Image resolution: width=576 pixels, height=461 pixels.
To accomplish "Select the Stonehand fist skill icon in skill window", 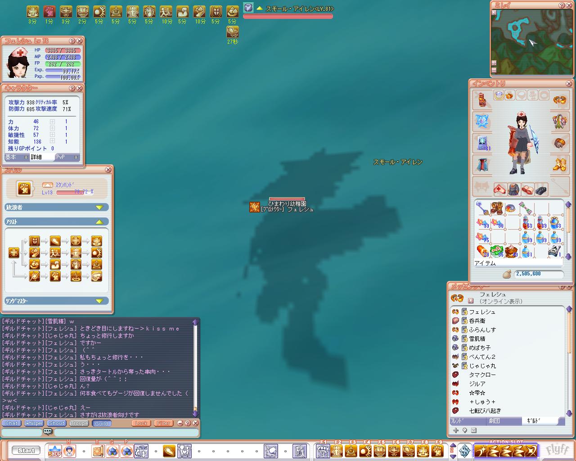I will pyautogui.click(x=24, y=189).
